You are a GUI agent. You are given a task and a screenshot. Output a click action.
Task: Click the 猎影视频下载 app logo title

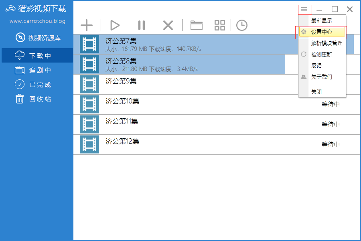pos(36,9)
